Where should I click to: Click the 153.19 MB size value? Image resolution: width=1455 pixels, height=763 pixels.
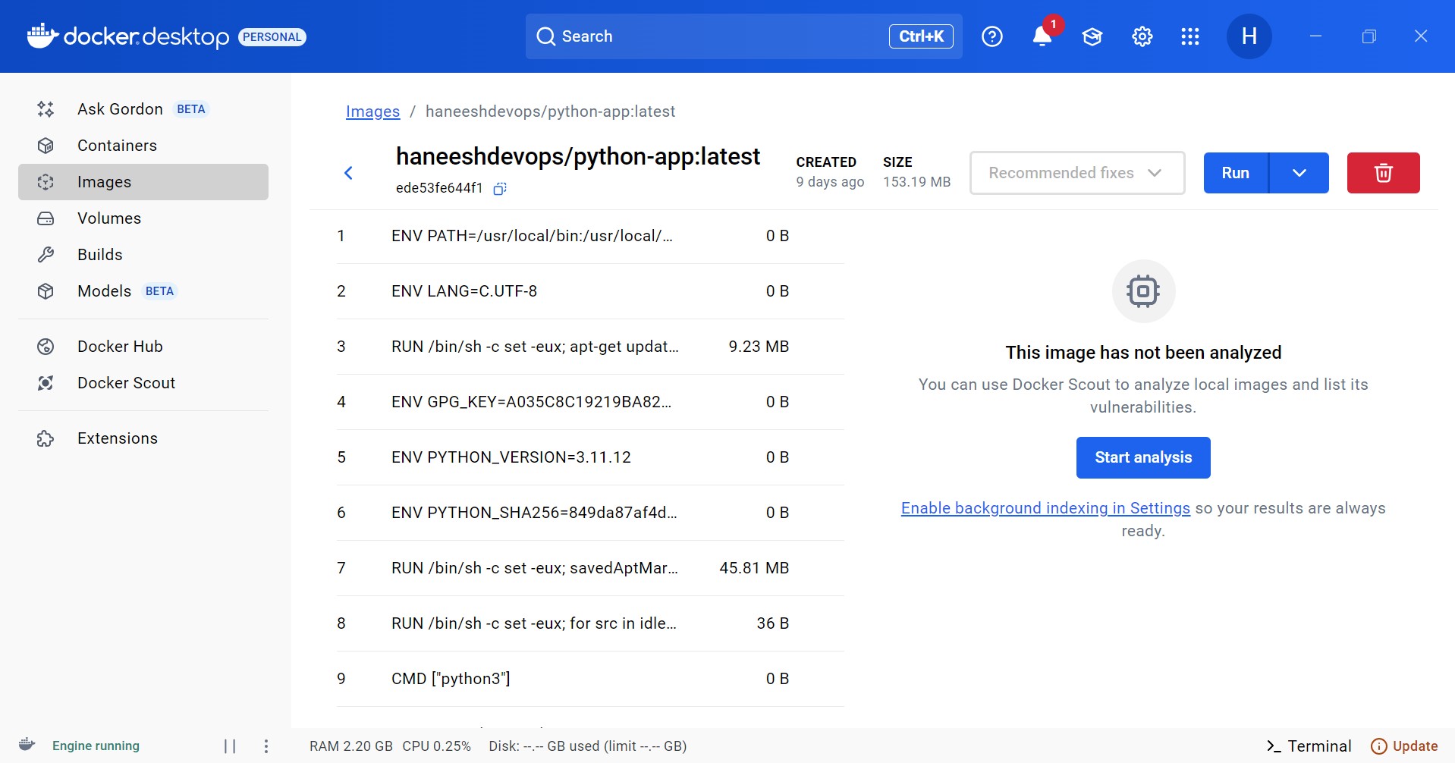[x=916, y=182]
